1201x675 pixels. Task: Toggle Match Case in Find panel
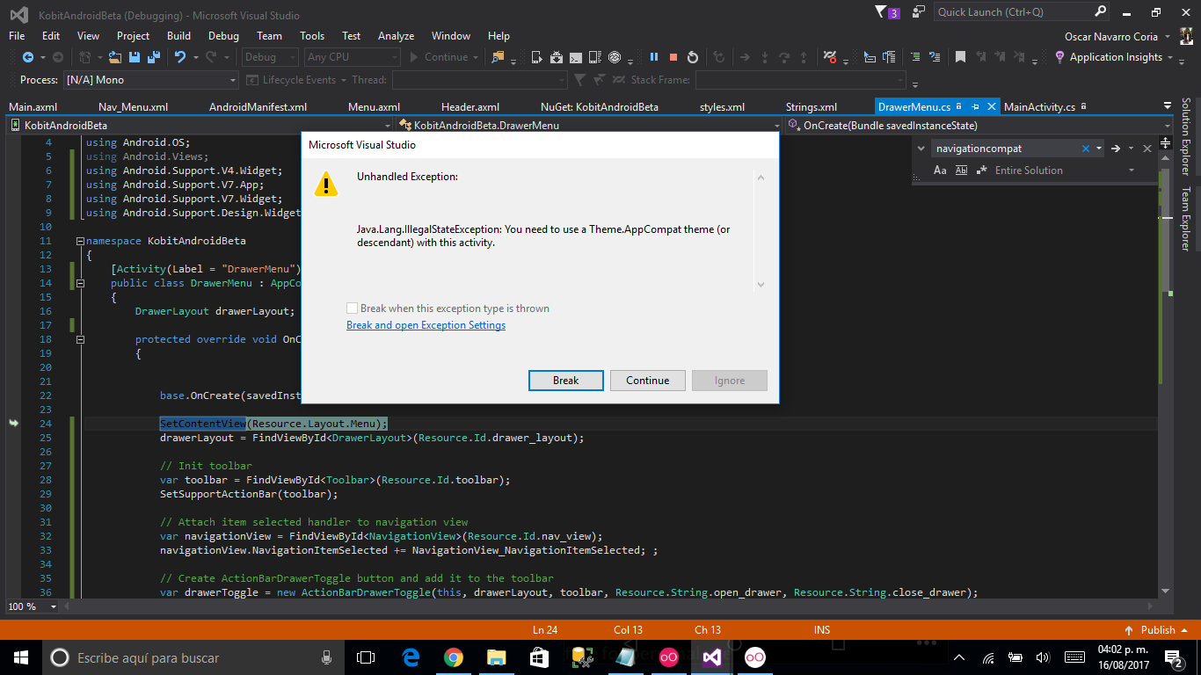pyautogui.click(x=940, y=171)
